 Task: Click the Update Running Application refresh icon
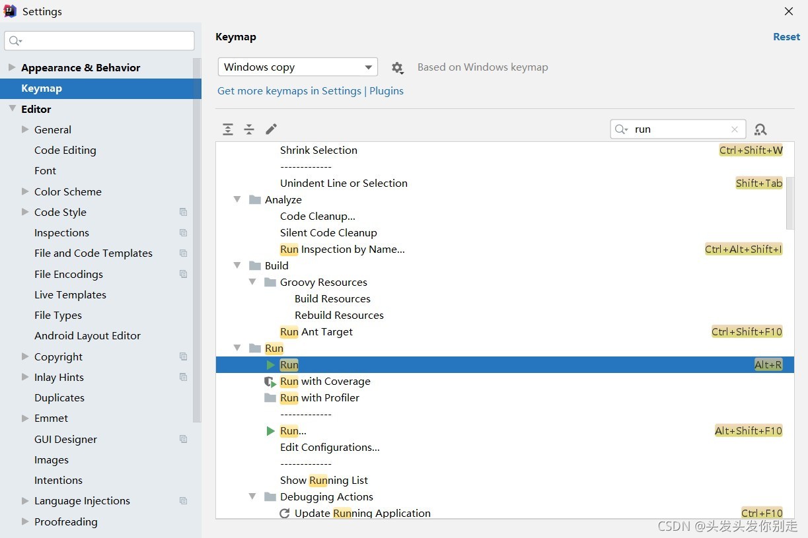[x=285, y=514]
